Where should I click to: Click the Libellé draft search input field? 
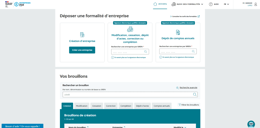click(127, 94)
